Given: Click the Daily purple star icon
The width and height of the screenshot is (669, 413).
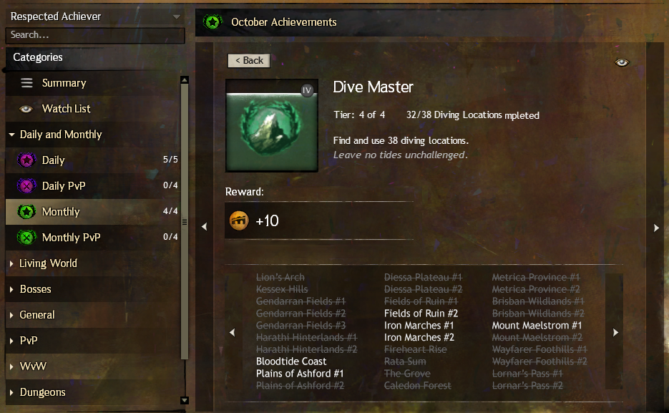Looking at the screenshot, I should [26, 160].
